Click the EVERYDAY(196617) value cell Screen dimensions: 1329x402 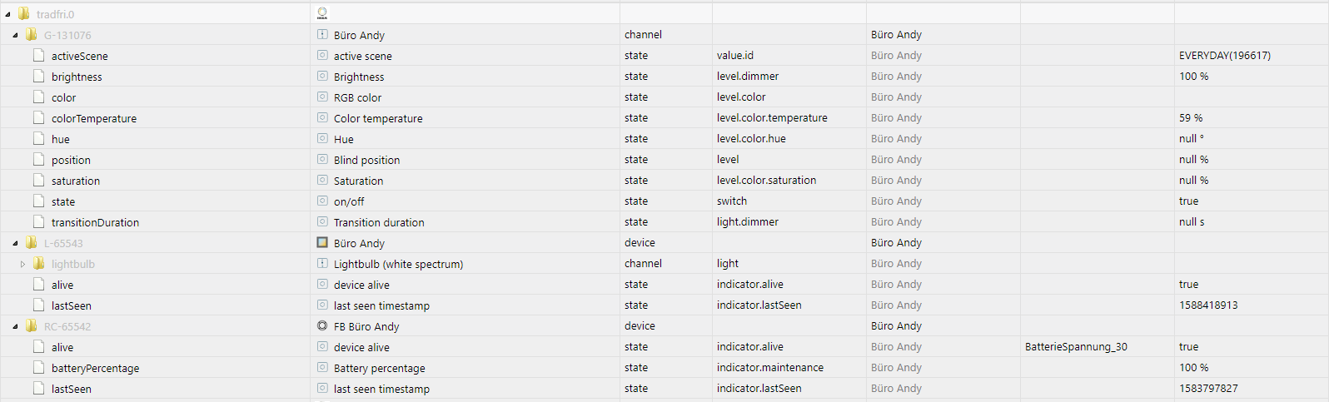click(x=1225, y=56)
